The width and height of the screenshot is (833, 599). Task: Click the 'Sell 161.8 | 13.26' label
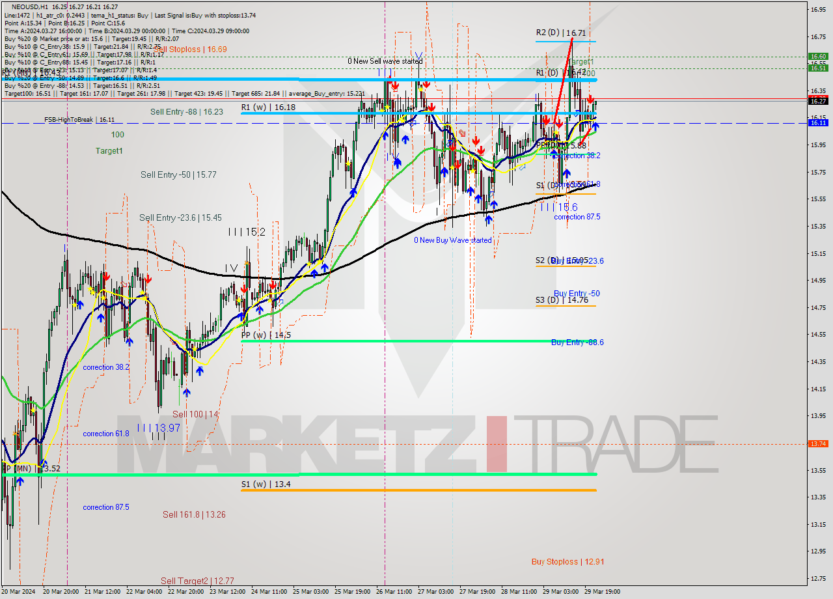[x=194, y=515]
